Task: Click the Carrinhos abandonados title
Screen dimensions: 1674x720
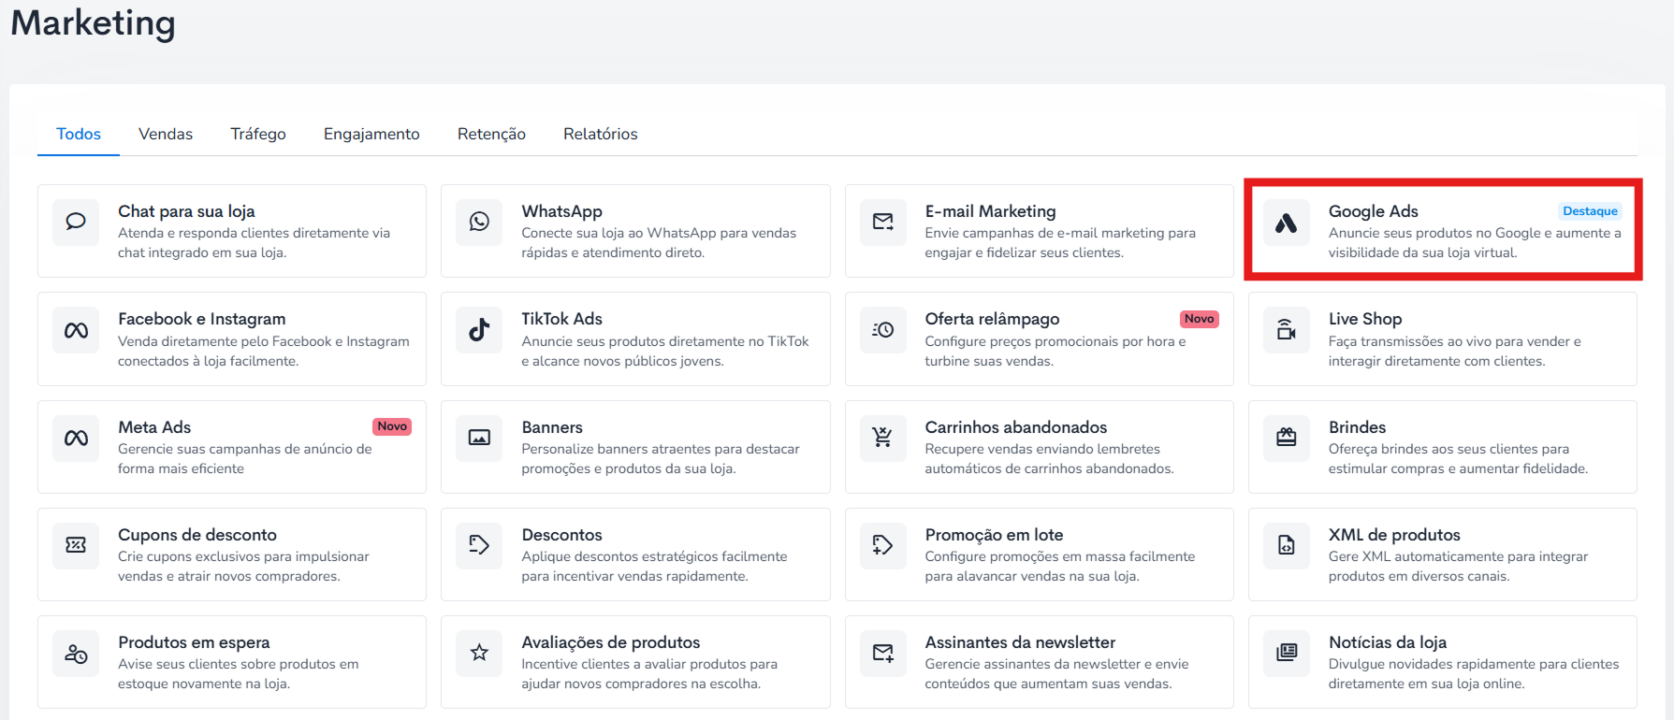Action: (x=1016, y=427)
